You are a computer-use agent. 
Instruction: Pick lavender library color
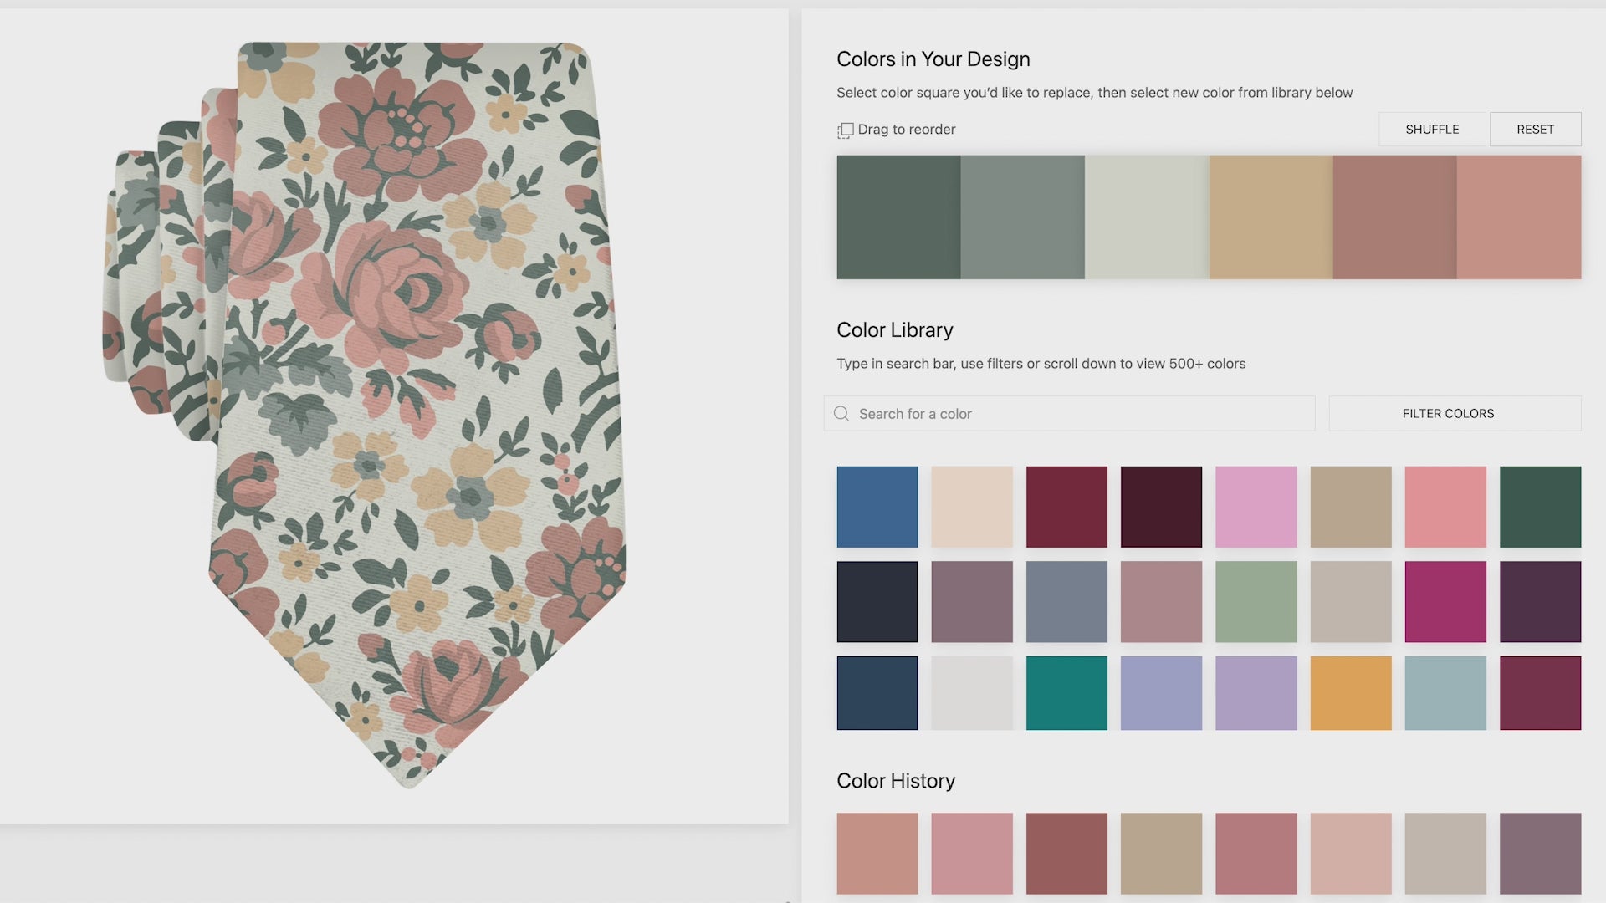coord(1256,693)
